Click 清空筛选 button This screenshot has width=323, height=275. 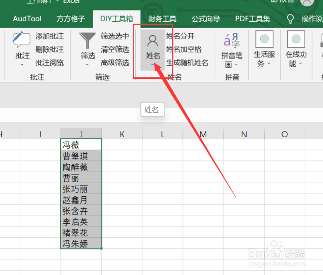pyautogui.click(x=115, y=49)
